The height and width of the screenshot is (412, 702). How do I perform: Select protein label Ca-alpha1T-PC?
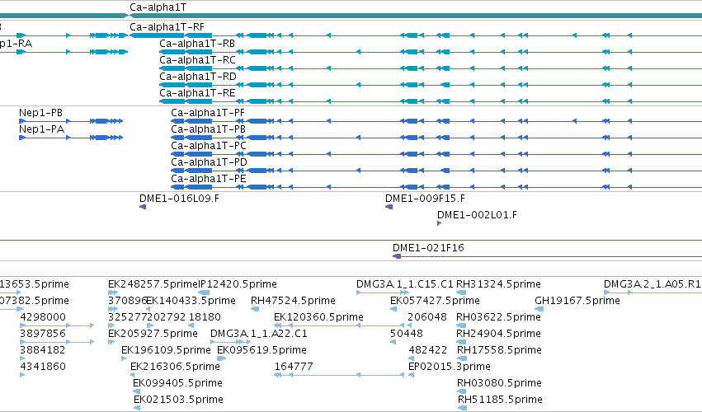pyautogui.click(x=209, y=146)
